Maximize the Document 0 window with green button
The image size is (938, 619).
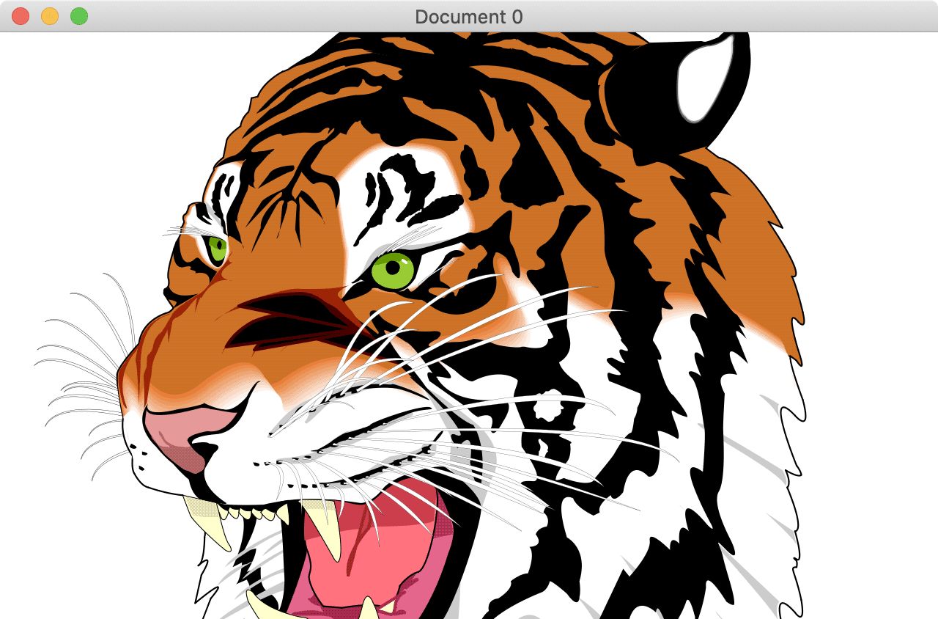79,16
